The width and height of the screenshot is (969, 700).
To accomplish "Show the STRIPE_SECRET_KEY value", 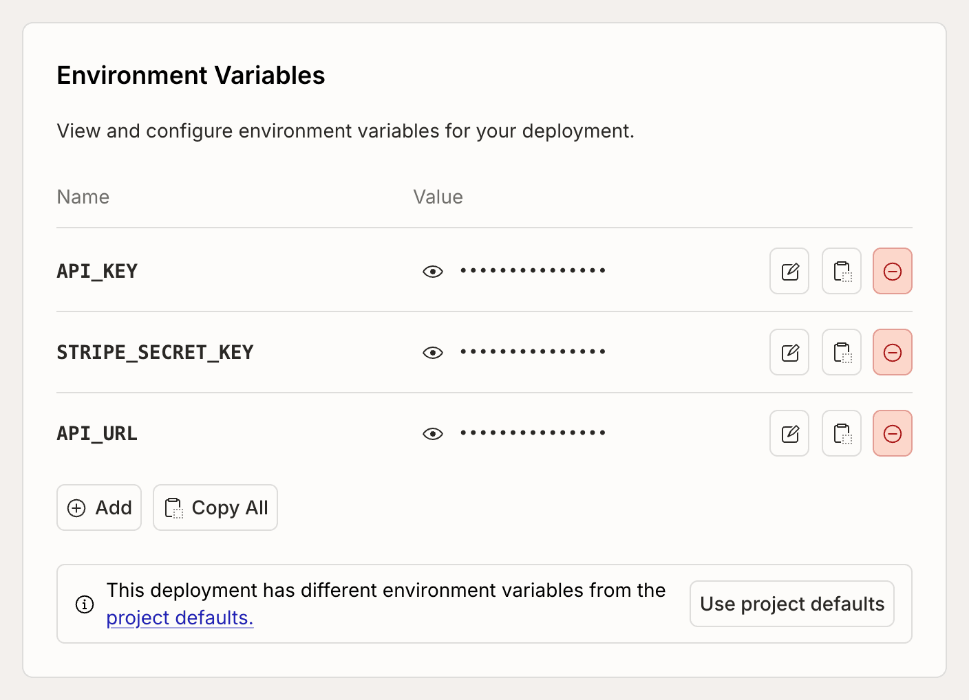I will tap(433, 353).
